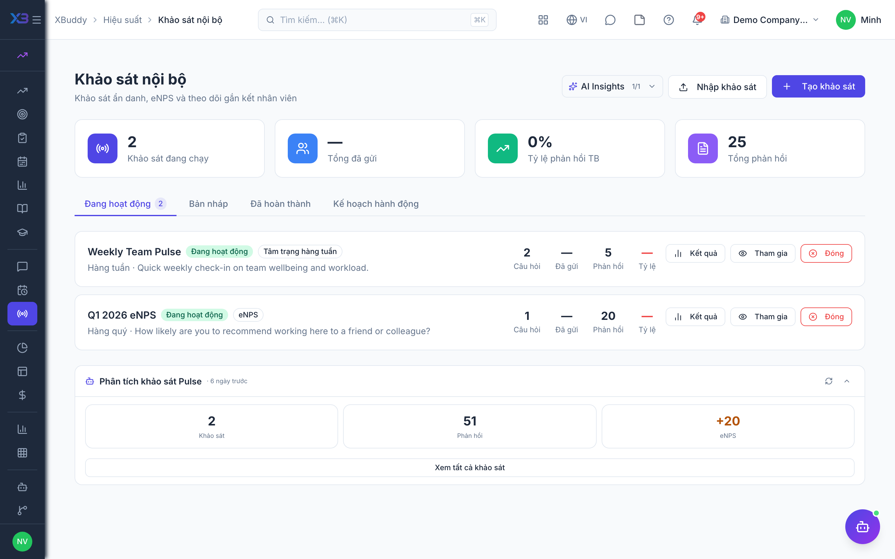895x559 pixels.
Task: Open the pie chart icon in sidebar
Action: 22,348
